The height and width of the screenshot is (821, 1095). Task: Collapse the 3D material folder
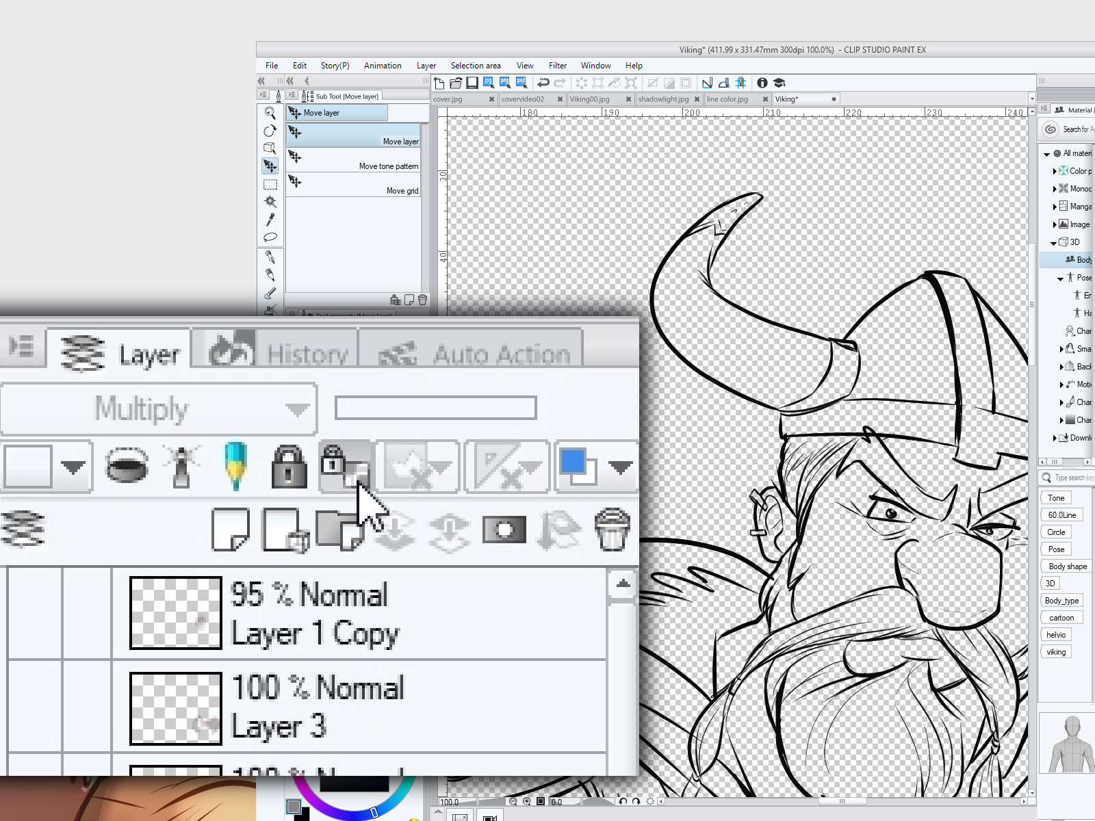(x=1053, y=243)
